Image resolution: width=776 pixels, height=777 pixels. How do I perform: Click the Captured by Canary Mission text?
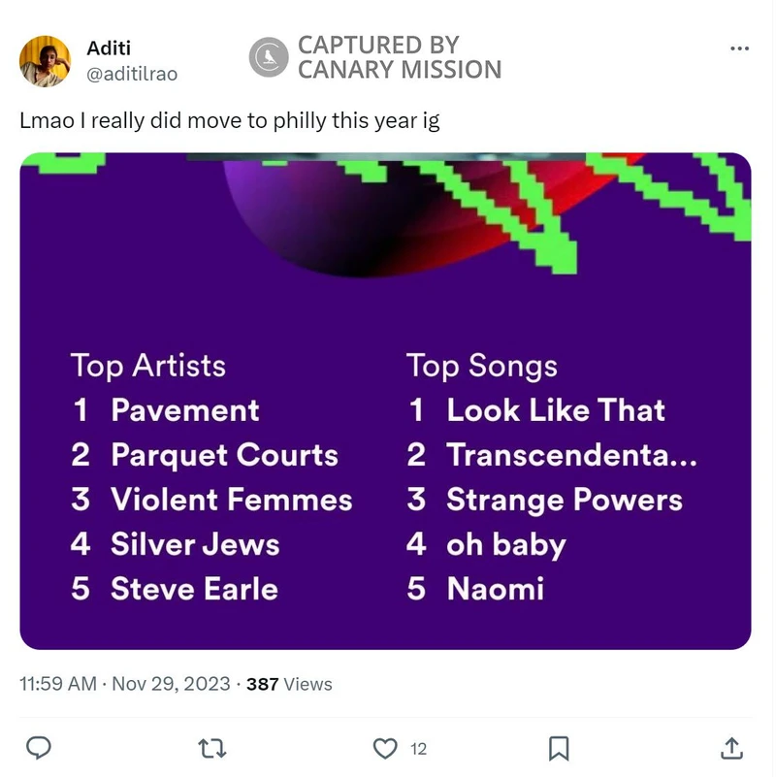[399, 57]
